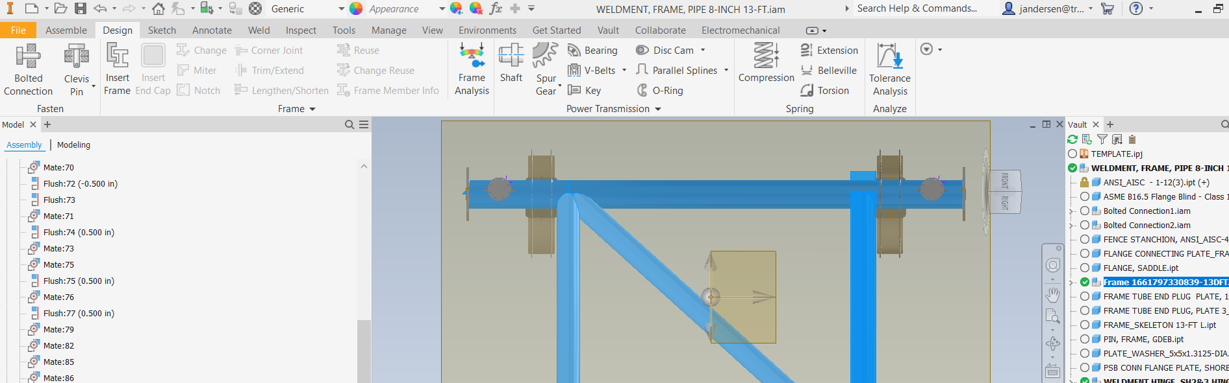Image resolution: width=1229 pixels, height=383 pixels.
Task: Switch to the Assemble ribbon tab
Action: tap(66, 30)
